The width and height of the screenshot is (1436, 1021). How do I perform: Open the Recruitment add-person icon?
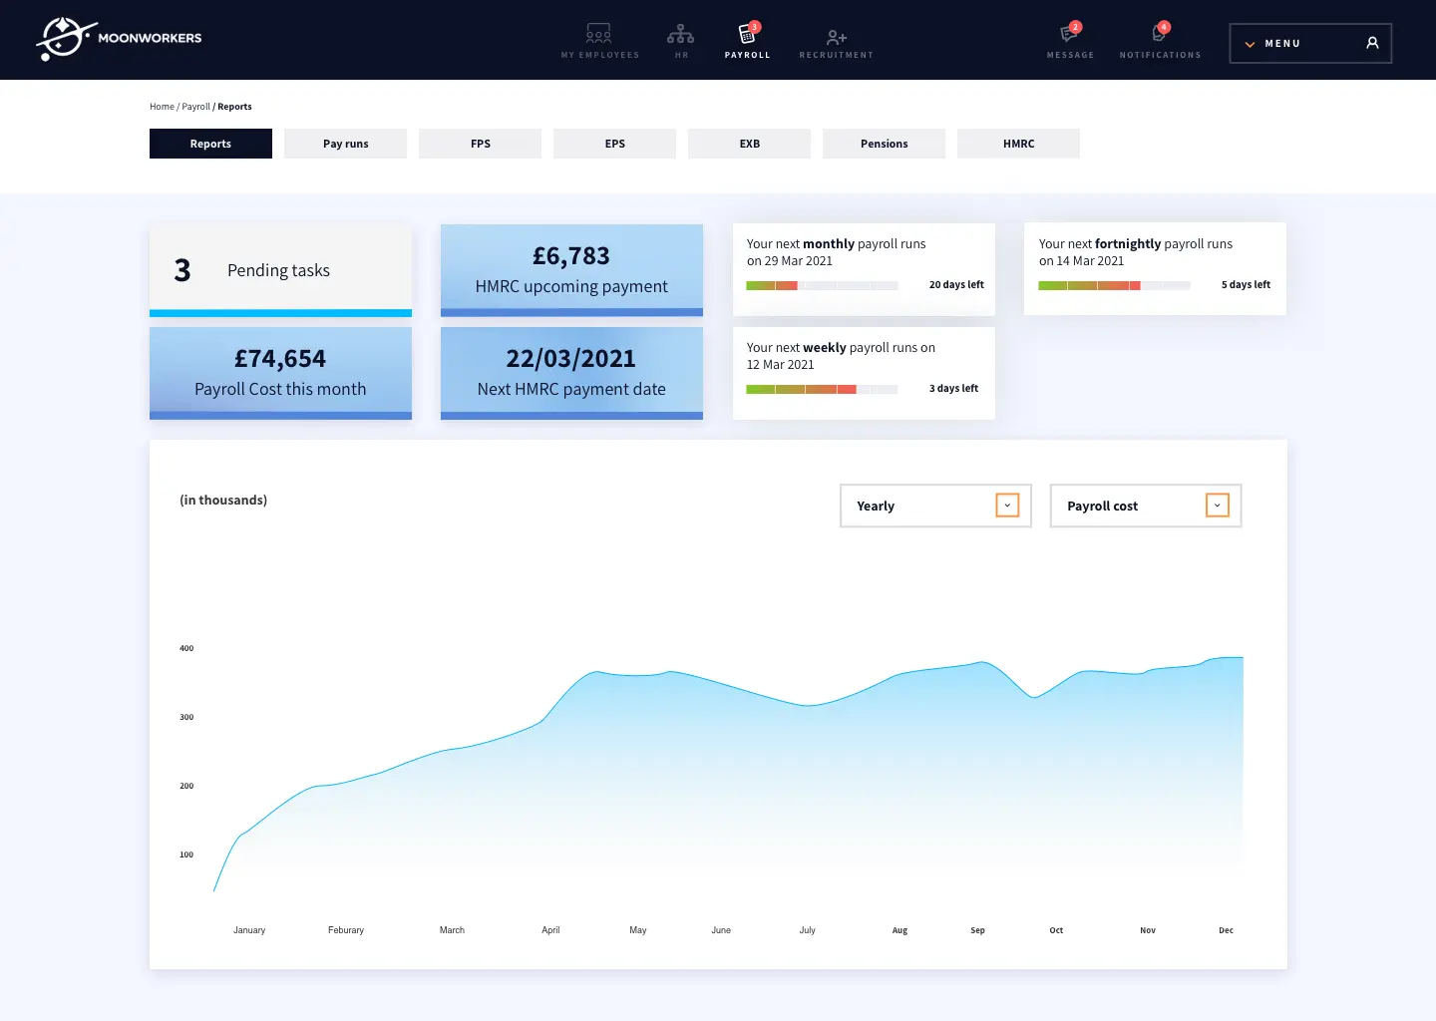[x=836, y=37]
